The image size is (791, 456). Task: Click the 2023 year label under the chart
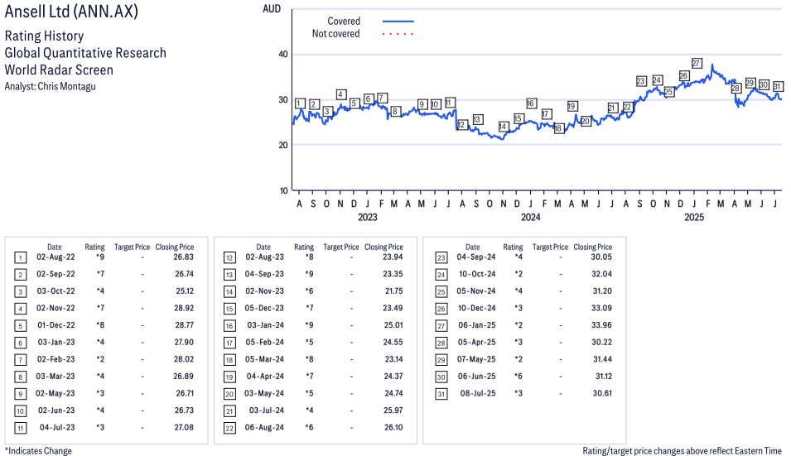pos(367,217)
